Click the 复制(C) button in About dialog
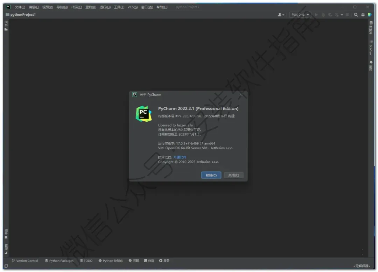378x272 pixels. coord(211,175)
